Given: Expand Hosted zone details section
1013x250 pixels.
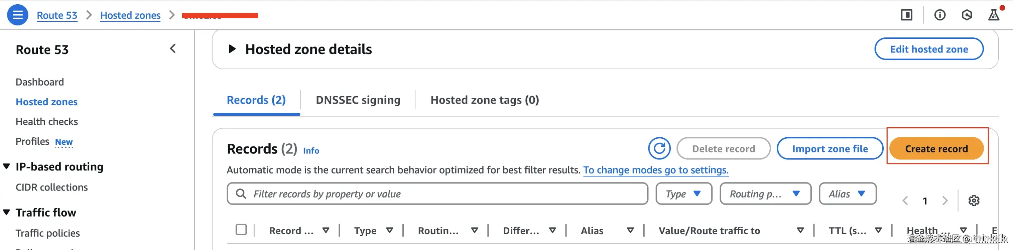Looking at the screenshot, I should point(232,49).
